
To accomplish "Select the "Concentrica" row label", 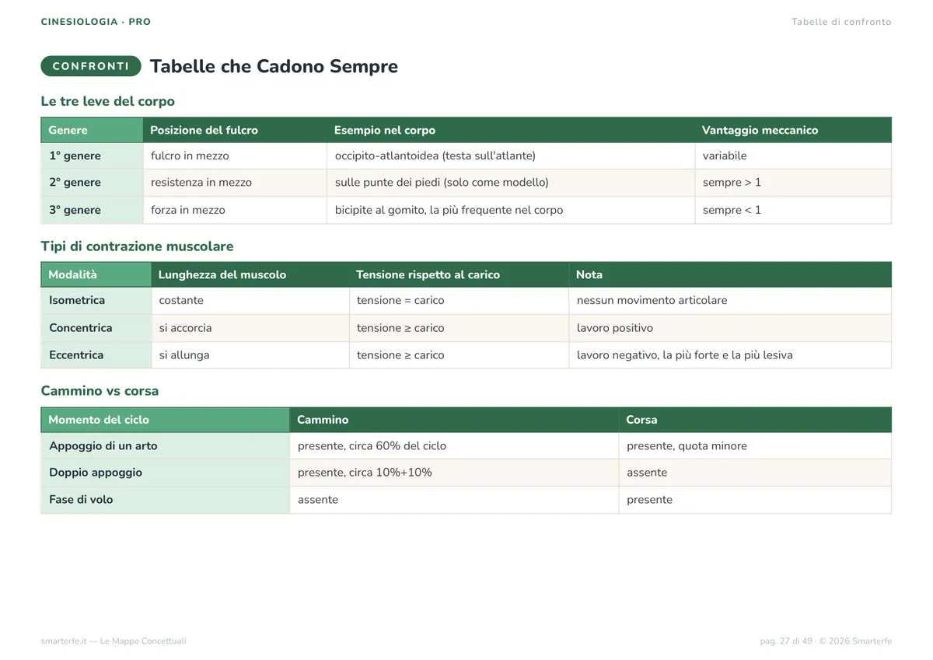I will [96, 328].
